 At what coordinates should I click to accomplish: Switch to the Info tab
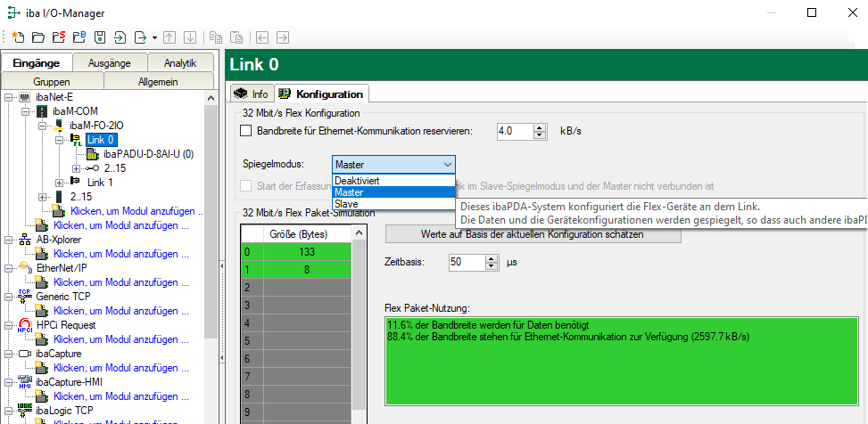(x=252, y=94)
